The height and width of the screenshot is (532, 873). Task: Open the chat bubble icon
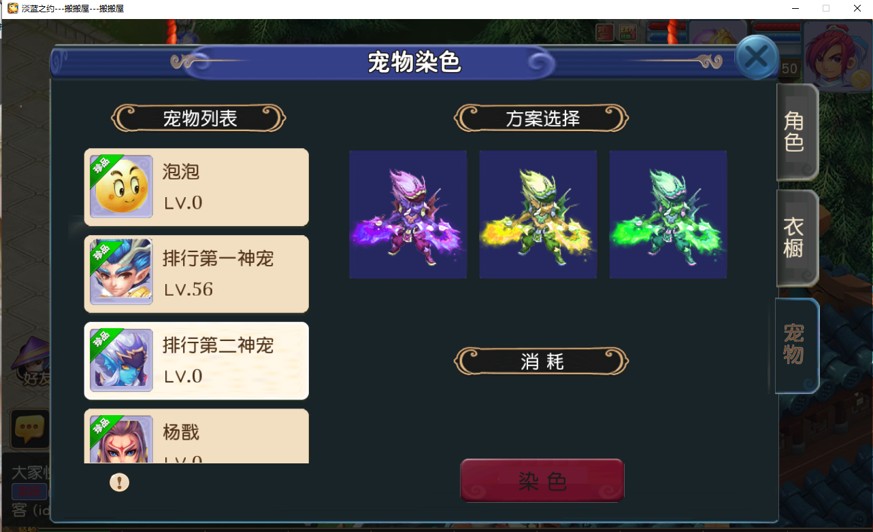coord(29,429)
